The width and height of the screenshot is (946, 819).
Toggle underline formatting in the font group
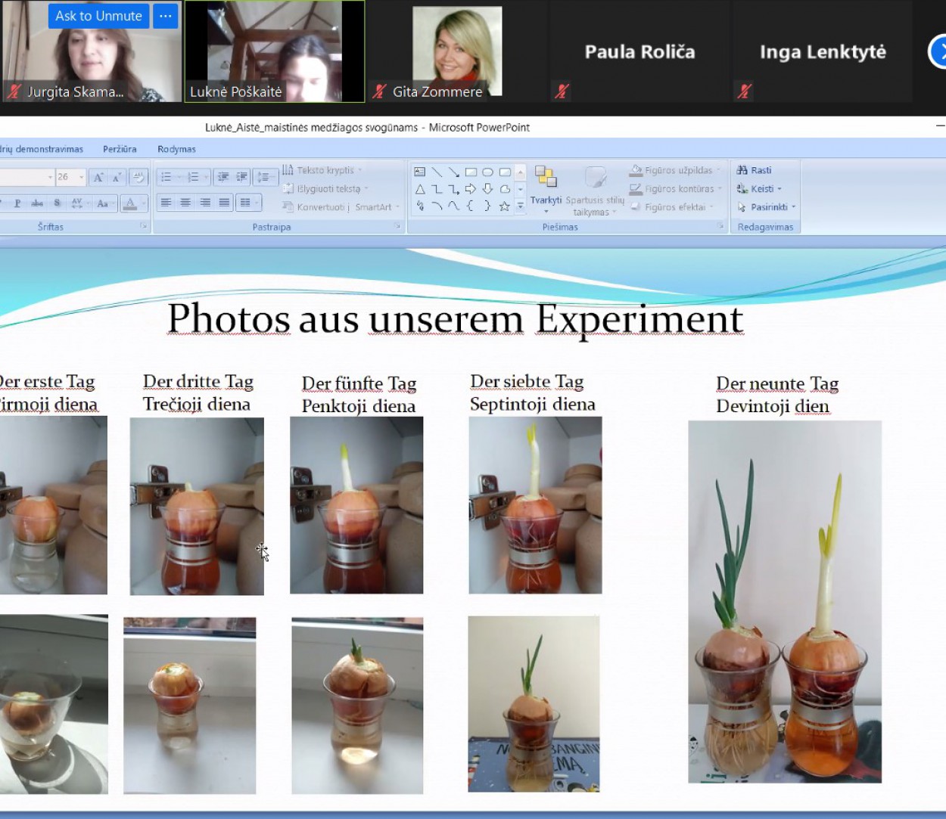pos(17,203)
